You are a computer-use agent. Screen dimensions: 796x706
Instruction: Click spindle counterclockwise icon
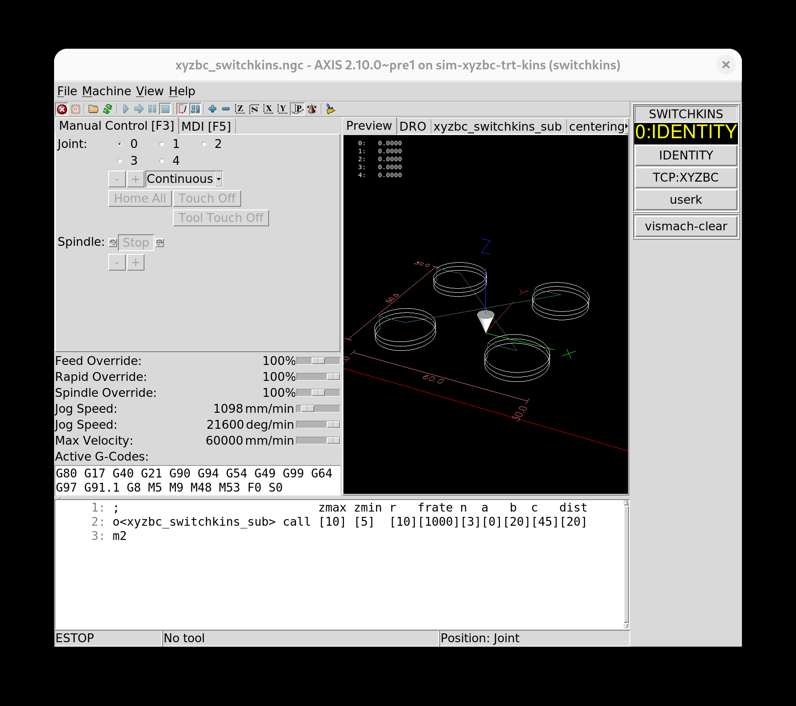click(x=113, y=243)
